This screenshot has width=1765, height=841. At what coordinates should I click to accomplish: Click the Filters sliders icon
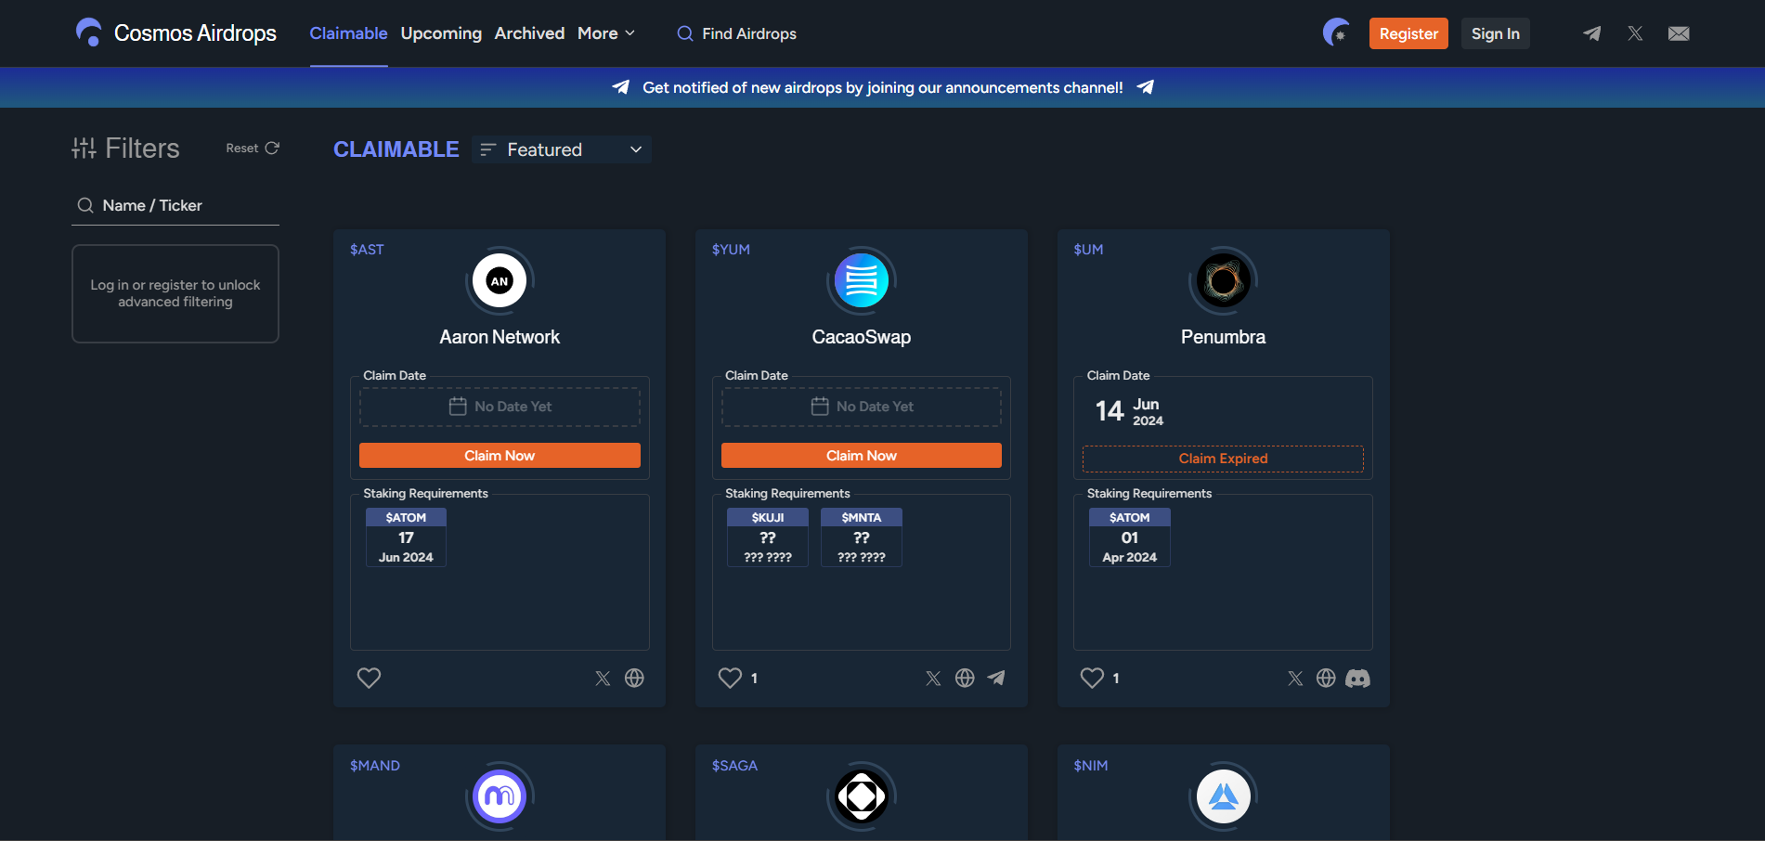pos(84,149)
